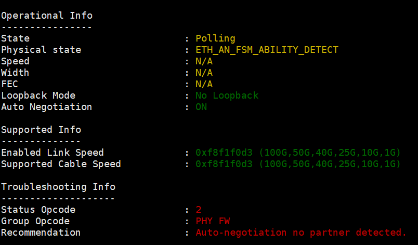Click the Speed N/A value
Screen dimensions: 418x245
[204, 61]
